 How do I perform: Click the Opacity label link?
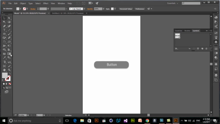[x=90, y=9]
